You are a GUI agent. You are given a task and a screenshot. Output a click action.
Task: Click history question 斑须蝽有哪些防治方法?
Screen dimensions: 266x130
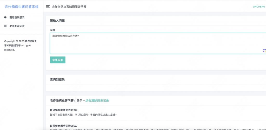pos(64,110)
